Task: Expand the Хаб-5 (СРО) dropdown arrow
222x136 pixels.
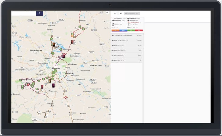Action: click(x=125, y=60)
